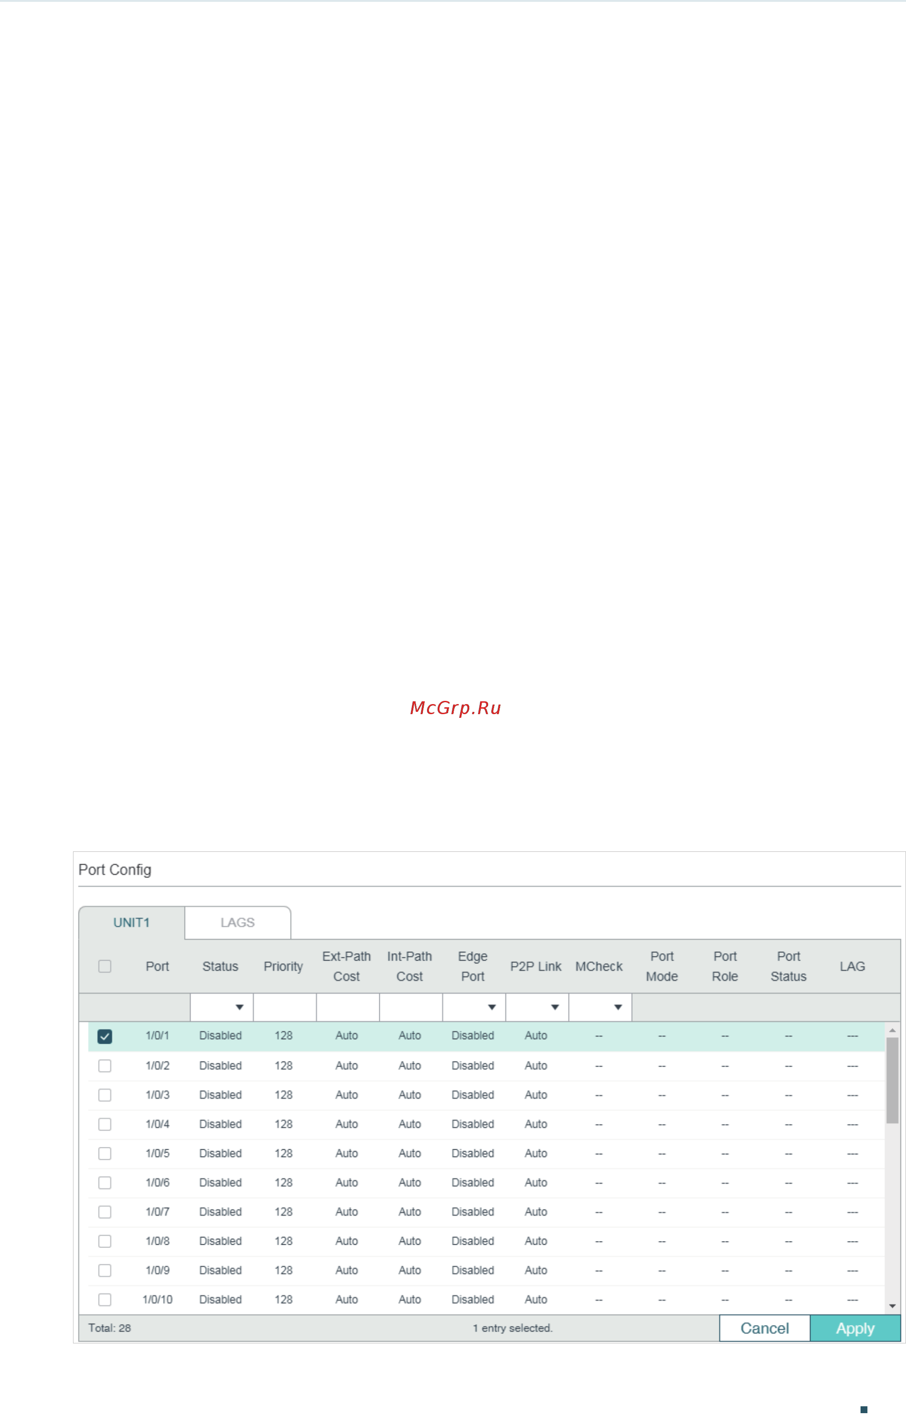Click the '1 entry selected.' status text
Screen dimensions: 906x1415
513,1329
